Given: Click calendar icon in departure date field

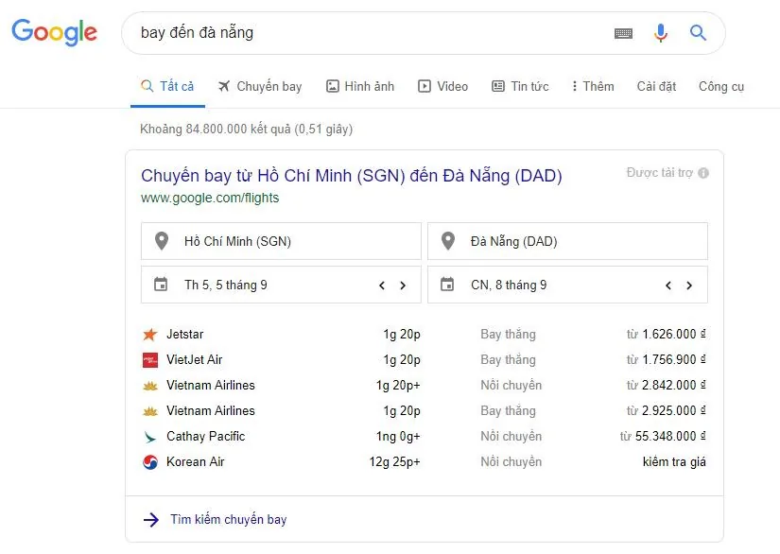Looking at the screenshot, I should coord(161,285).
